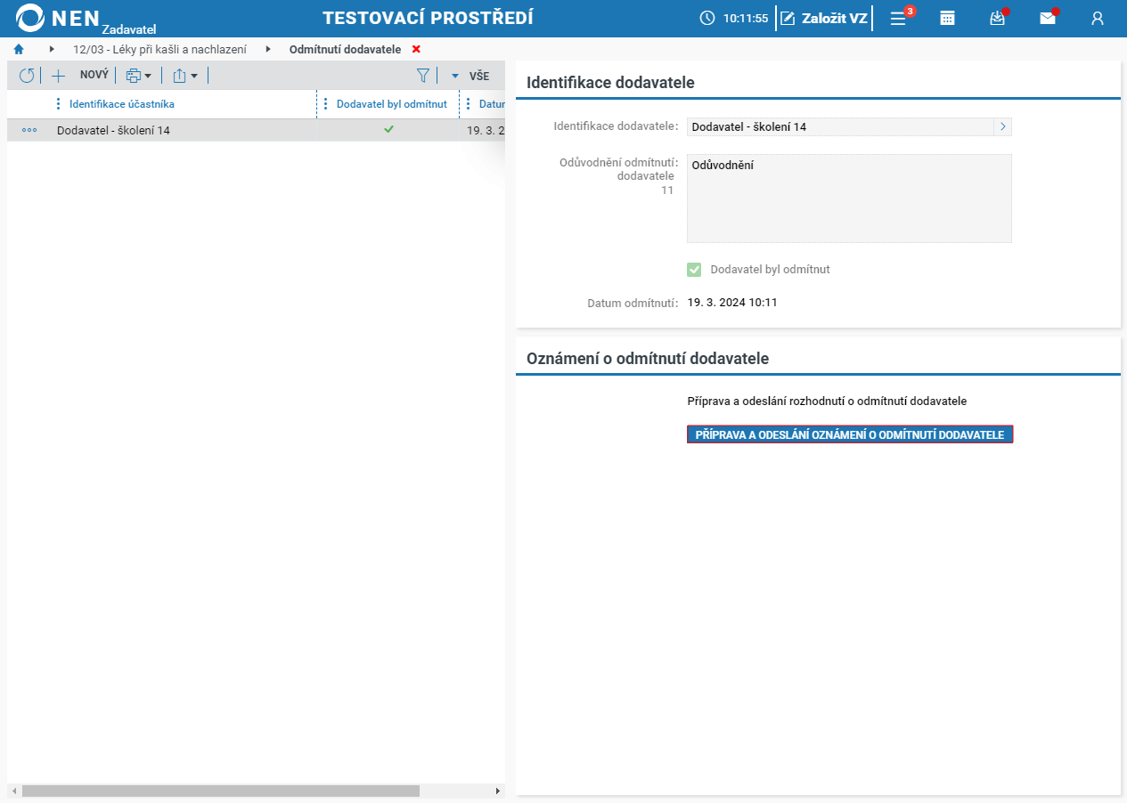Click the home icon in breadcrumb
This screenshot has height=803, width=1127.
coord(19,49)
